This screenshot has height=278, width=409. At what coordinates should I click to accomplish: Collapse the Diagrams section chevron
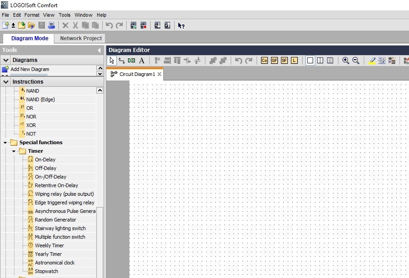(x=6, y=60)
